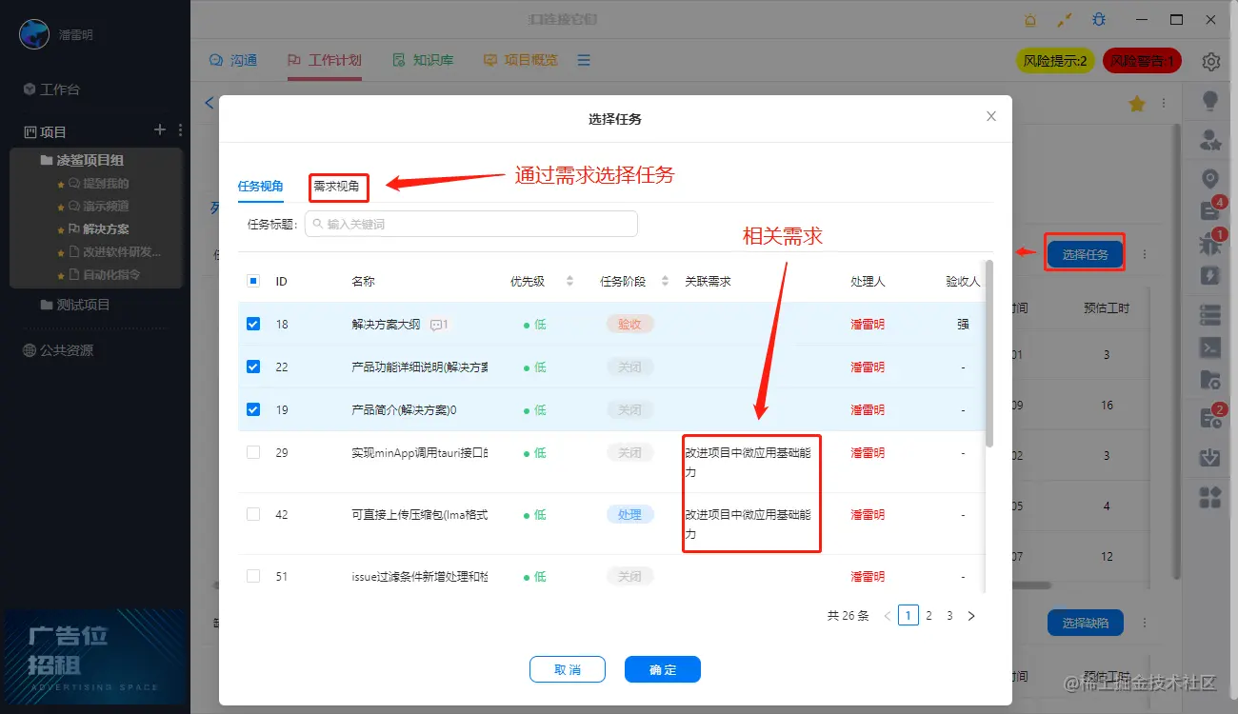The width and height of the screenshot is (1238, 714).
Task: Open the 项目概览 tab
Action: click(x=520, y=60)
